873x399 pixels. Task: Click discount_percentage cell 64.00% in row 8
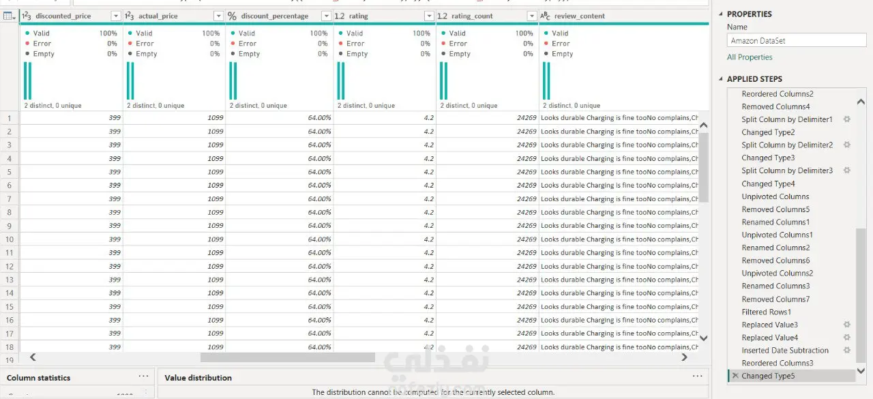click(x=280, y=212)
